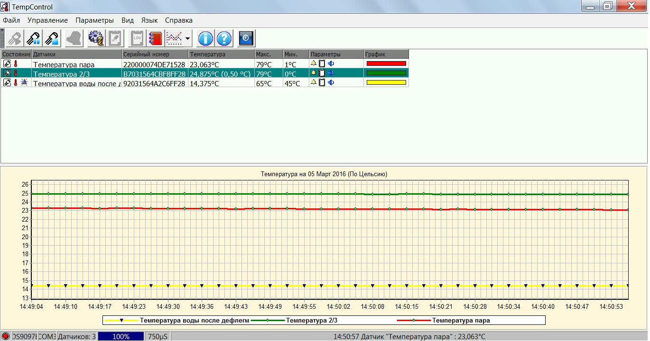Image resolution: width=650 pixels, height=341 pixels.
Task: Open the Язык menu
Action: [149, 20]
